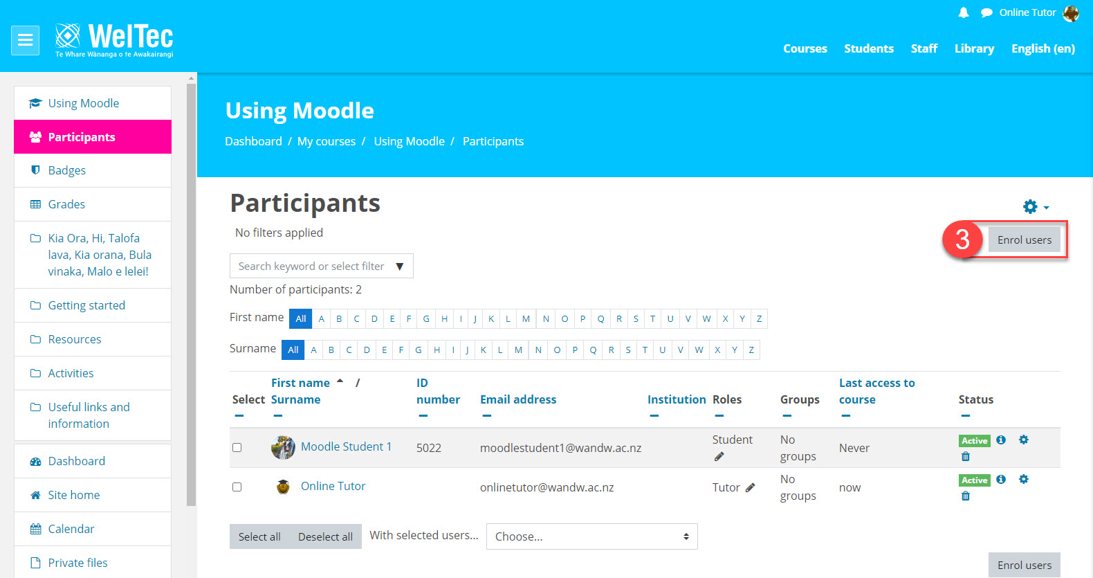Open the Activities section in sidebar
This screenshot has height=578, width=1093.
pyautogui.click(x=93, y=373)
